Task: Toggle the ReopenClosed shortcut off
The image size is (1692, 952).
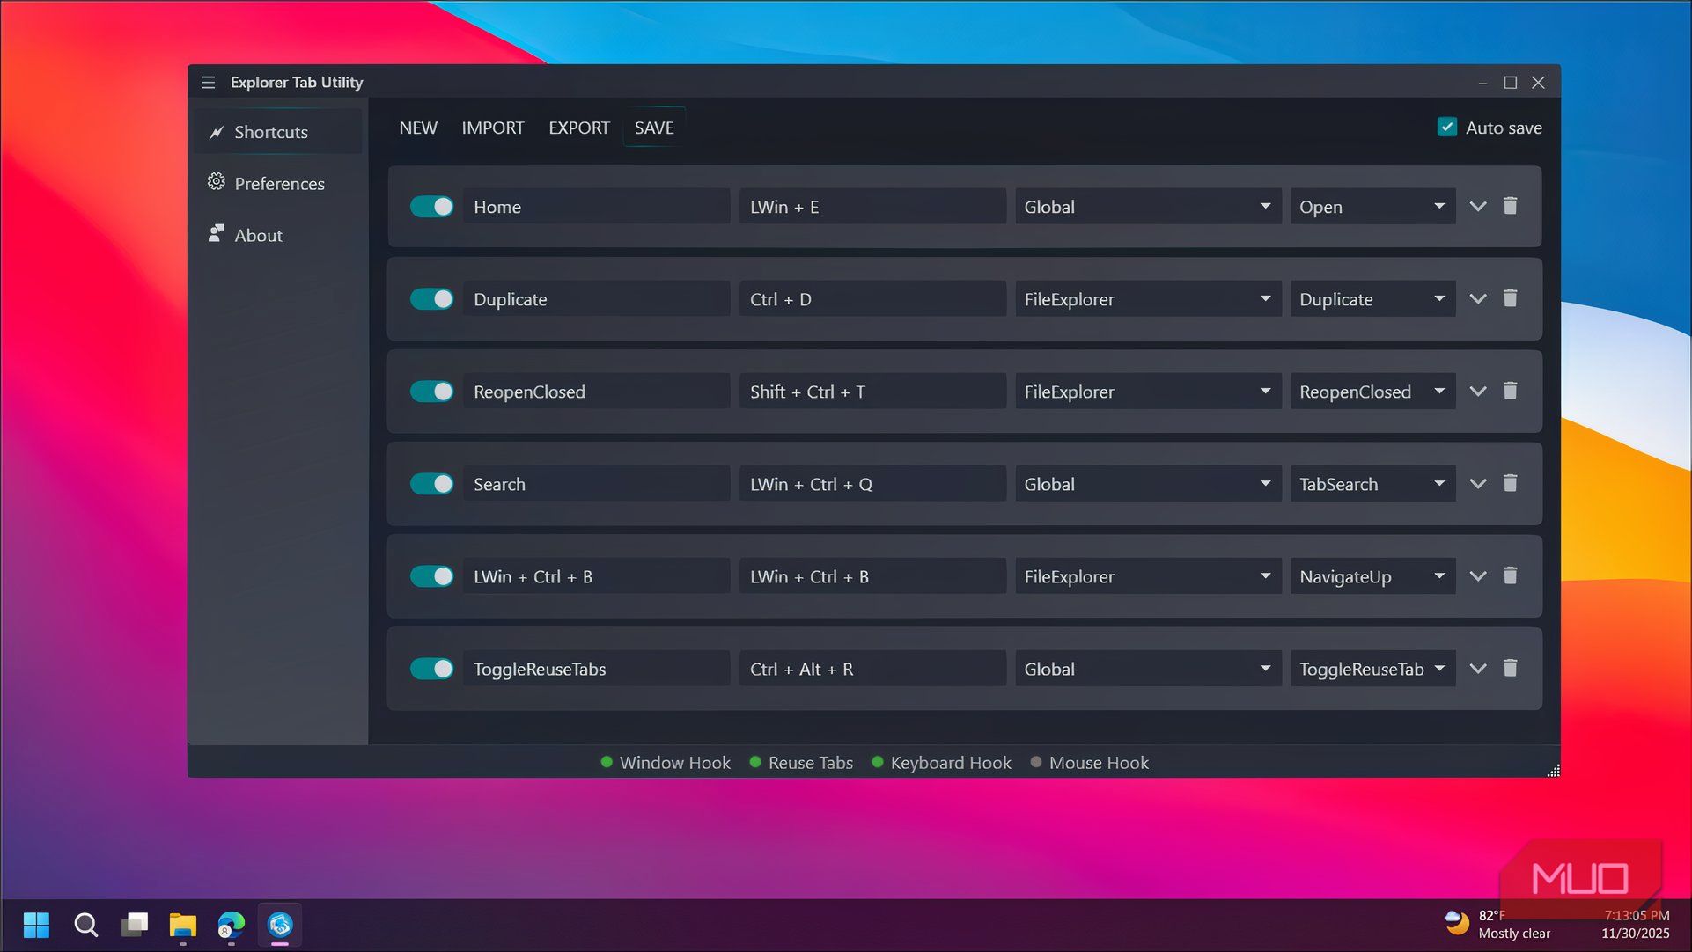Action: click(431, 391)
